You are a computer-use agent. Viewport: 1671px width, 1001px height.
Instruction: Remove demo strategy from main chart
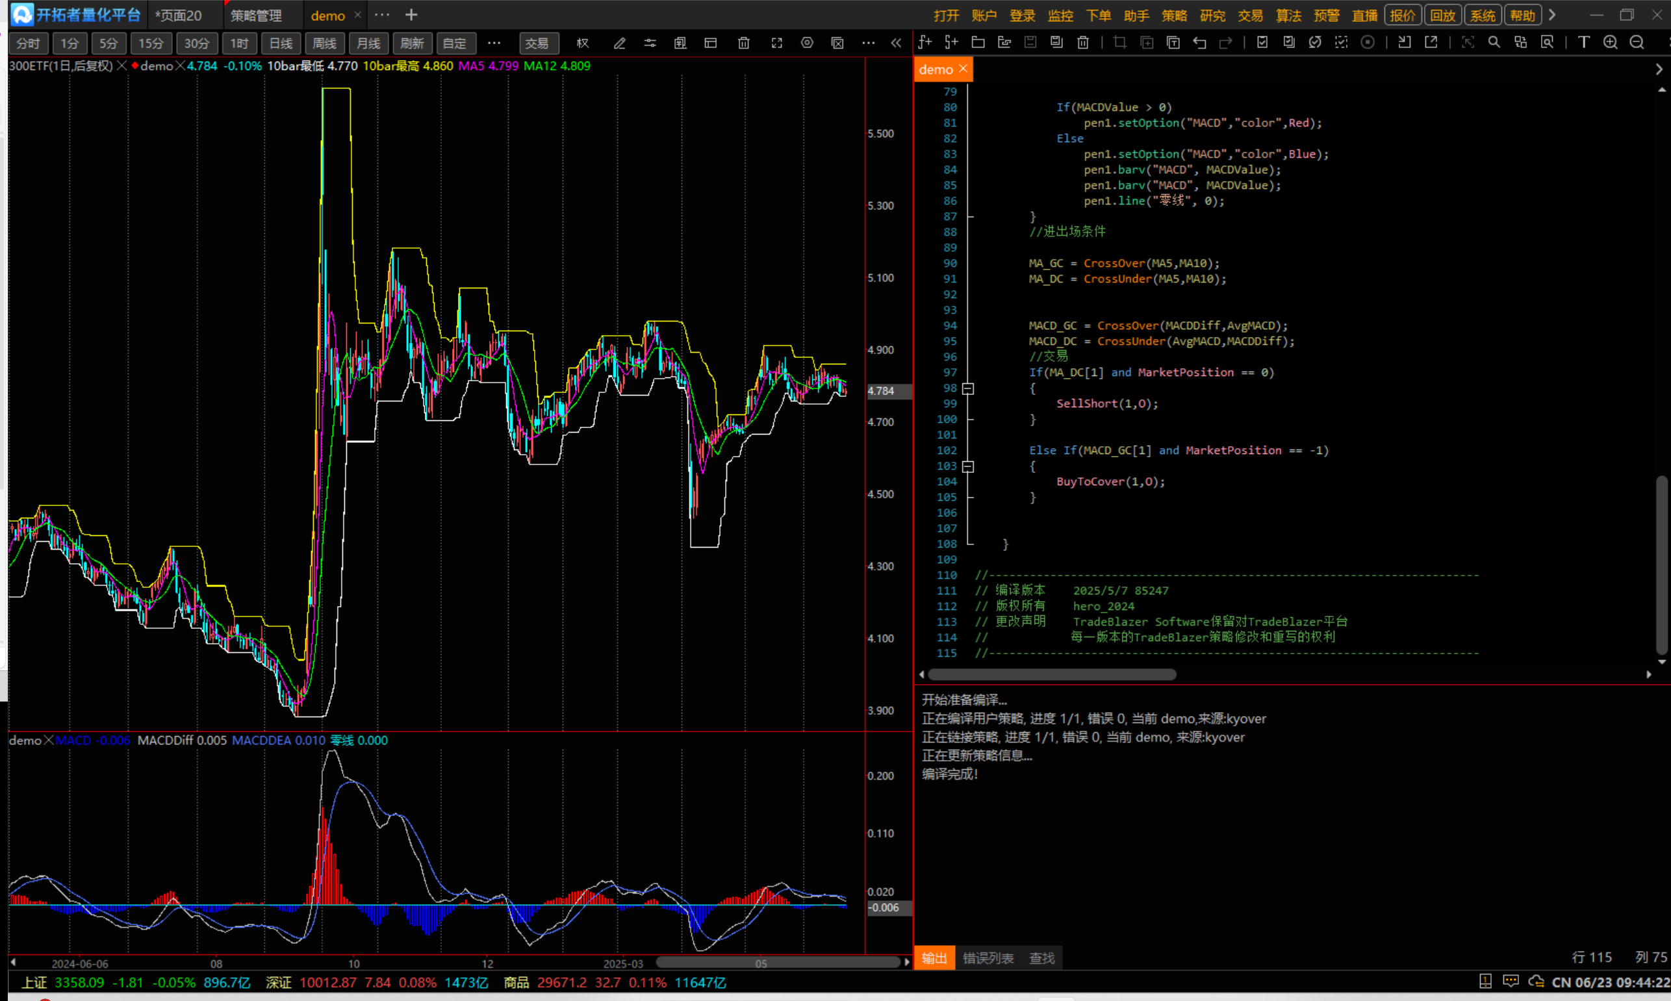point(179,66)
